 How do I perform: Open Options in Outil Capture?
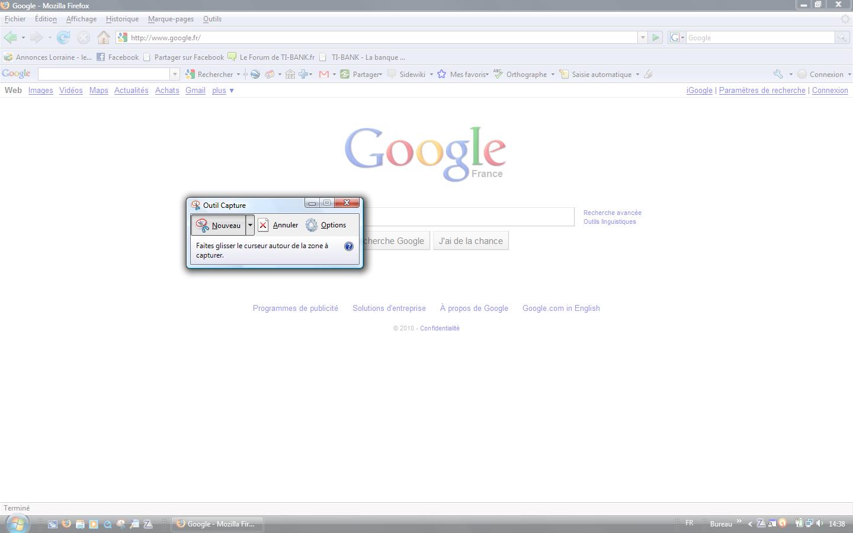click(x=326, y=225)
